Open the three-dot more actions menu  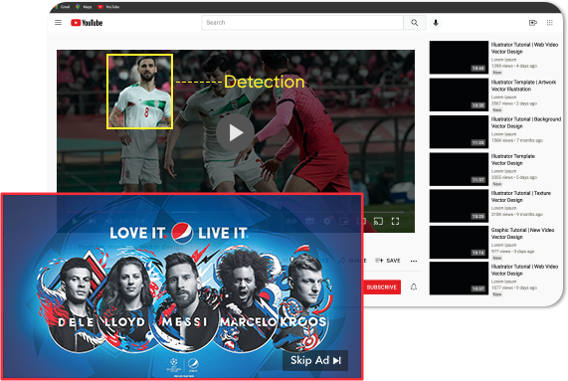coord(414,261)
